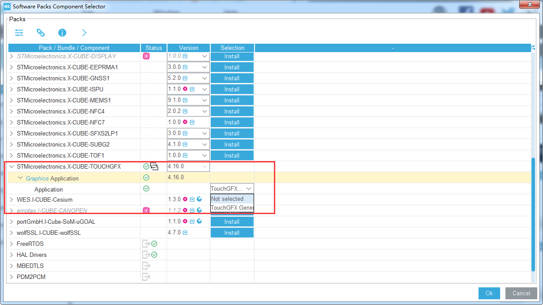Click the globe icon for portGmbH.I-Cube-SoM-uGOAL
This screenshot has width=543, height=305.
click(x=199, y=222)
